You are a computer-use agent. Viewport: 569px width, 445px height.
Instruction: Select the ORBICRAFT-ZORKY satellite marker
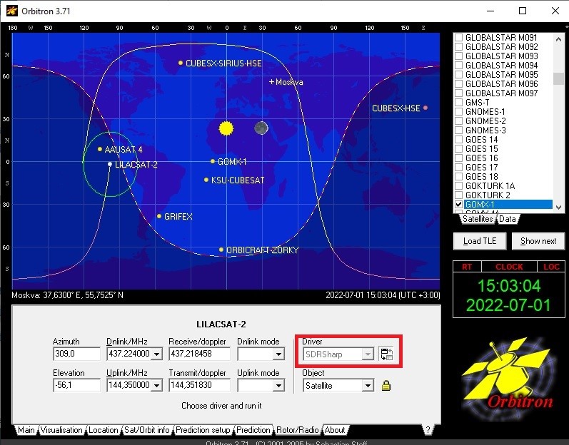point(221,250)
